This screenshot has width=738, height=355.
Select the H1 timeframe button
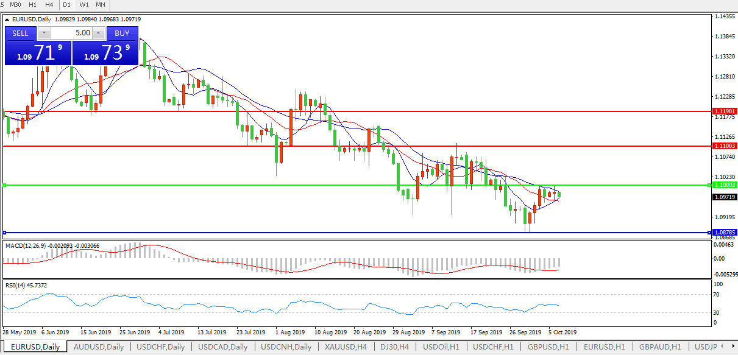click(33, 5)
